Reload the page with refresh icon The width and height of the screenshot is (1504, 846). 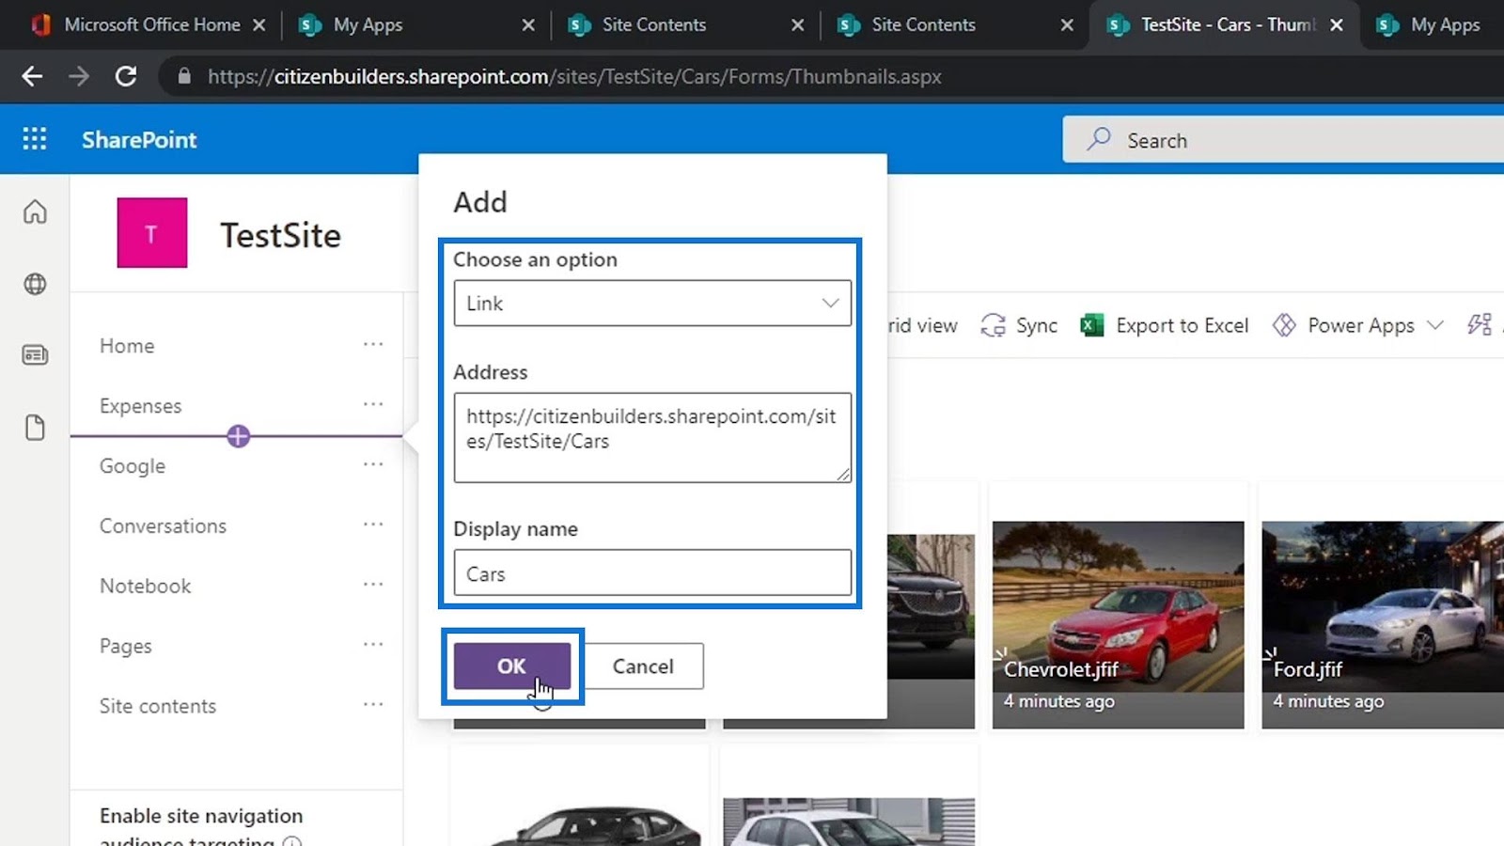(x=126, y=76)
